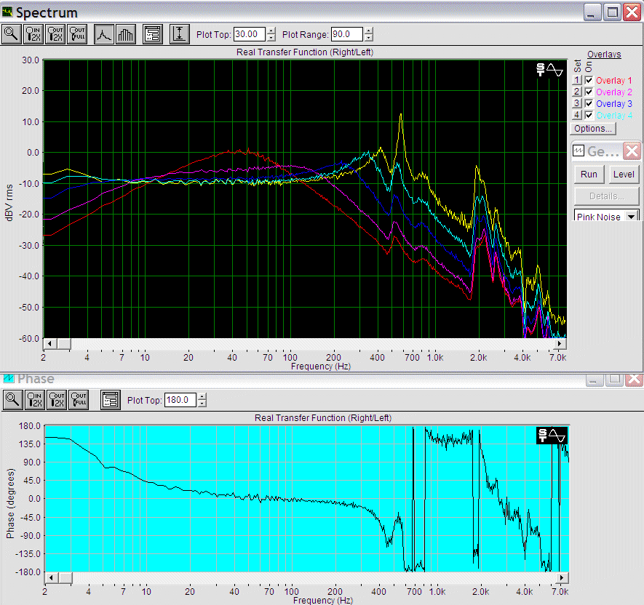This screenshot has height=605, width=644.
Task: Toggle the Overlay 3 On checkbox
Action: (589, 103)
